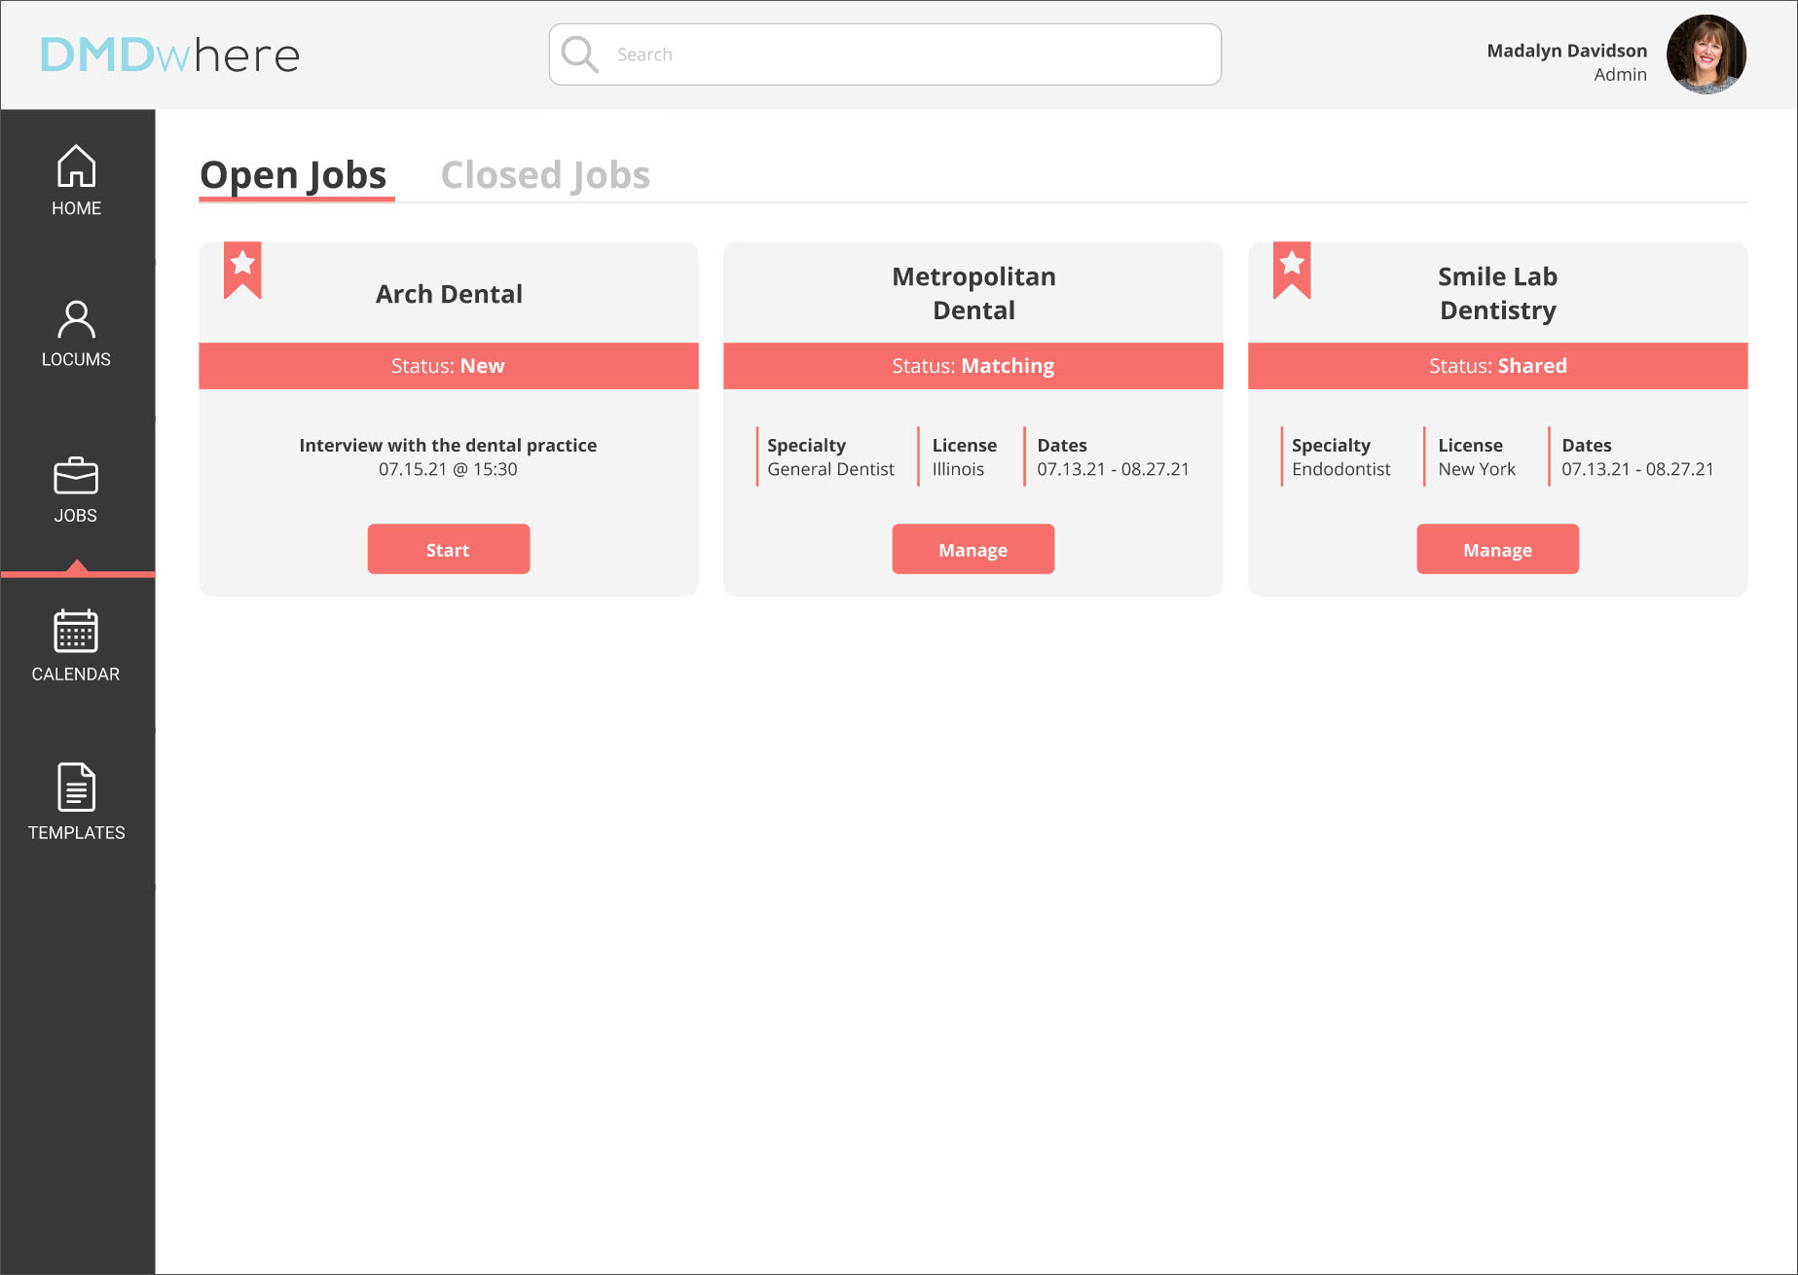
Task: Go to Locums in the sidebar
Action: pos(76,334)
